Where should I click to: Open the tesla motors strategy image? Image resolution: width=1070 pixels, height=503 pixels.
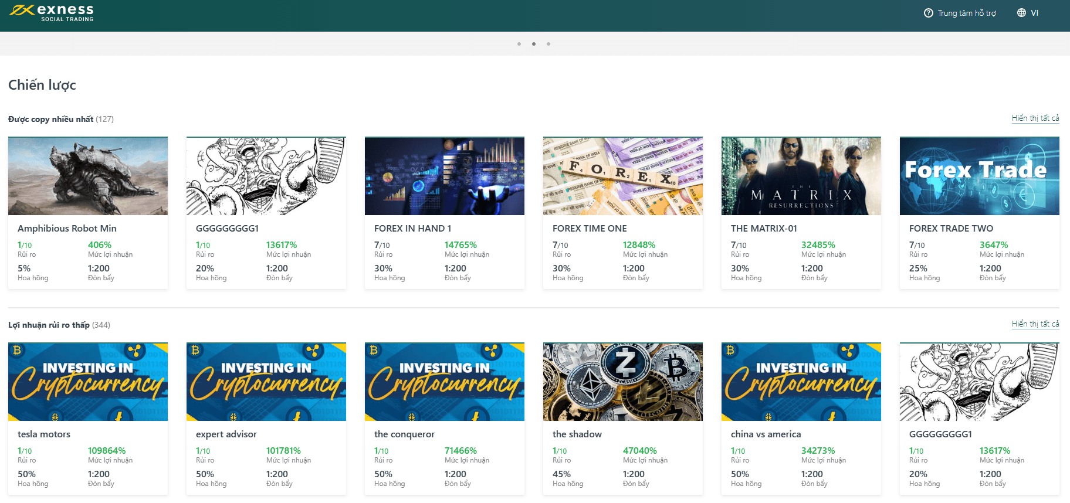point(88,382)
